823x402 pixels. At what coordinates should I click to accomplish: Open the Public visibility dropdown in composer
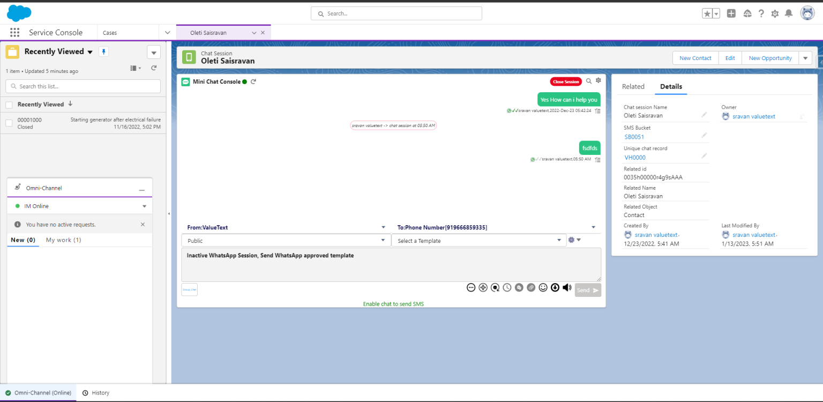(x=383, y=240)
